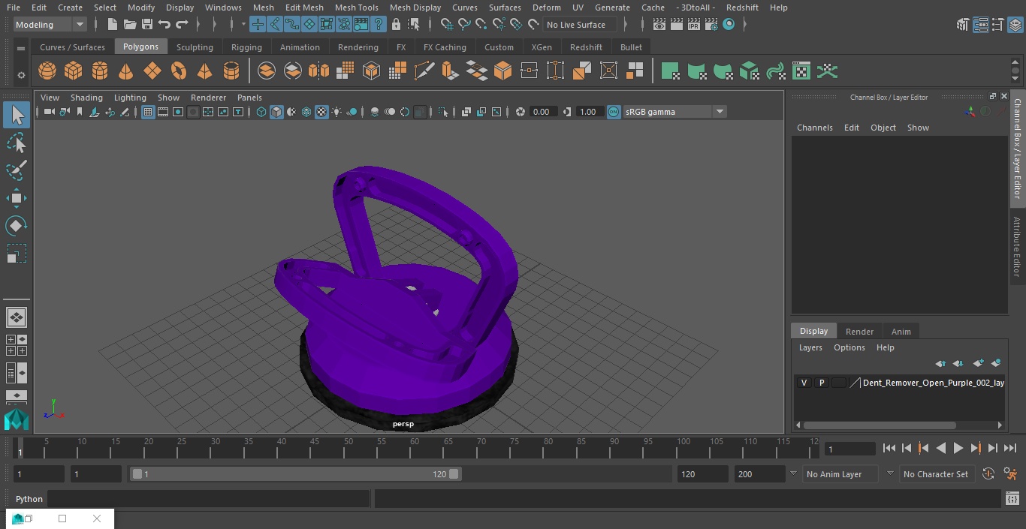Toggle the sRGB color management button
The width and height of the screenshot is (1026, 529).
(614, 112)
